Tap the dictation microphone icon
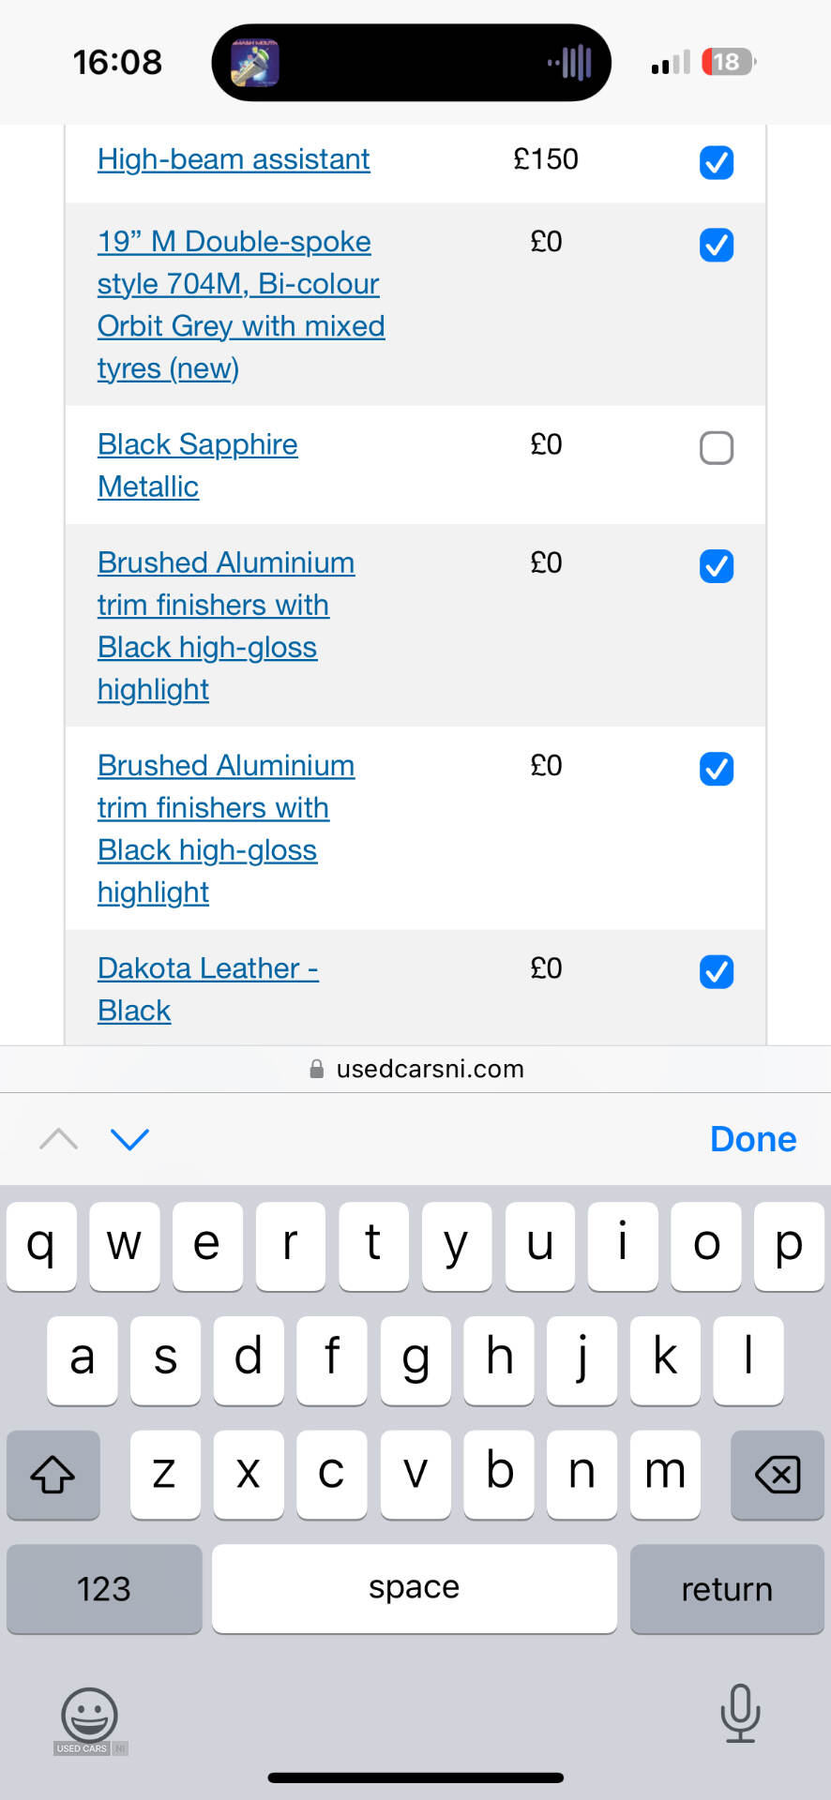This screenshot has width=831, height=1800. tap(740, 1713)
